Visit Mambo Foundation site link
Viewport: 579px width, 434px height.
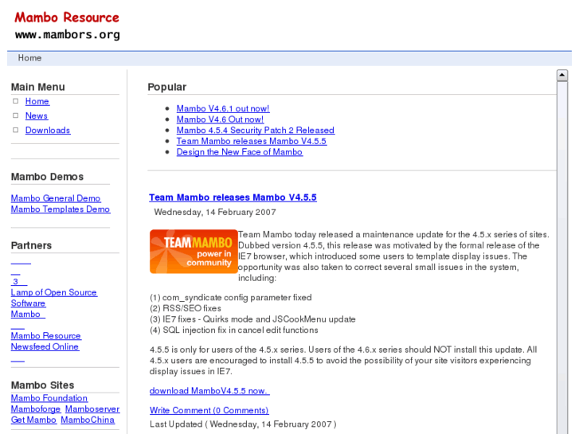[x=49, y=398]
